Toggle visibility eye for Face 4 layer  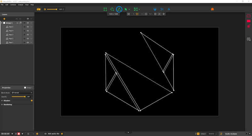click(28, 31)
